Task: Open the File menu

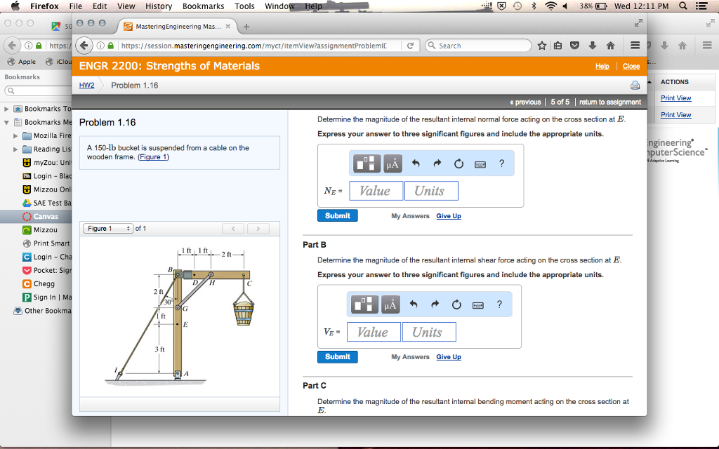Action: tap(76, 6)
